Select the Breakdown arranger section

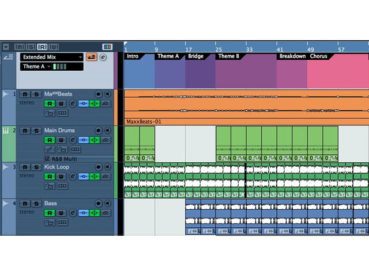click(x=291, y=56)
